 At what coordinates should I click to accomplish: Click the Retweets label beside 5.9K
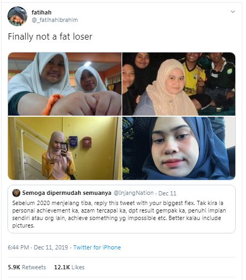click(34, 267)
